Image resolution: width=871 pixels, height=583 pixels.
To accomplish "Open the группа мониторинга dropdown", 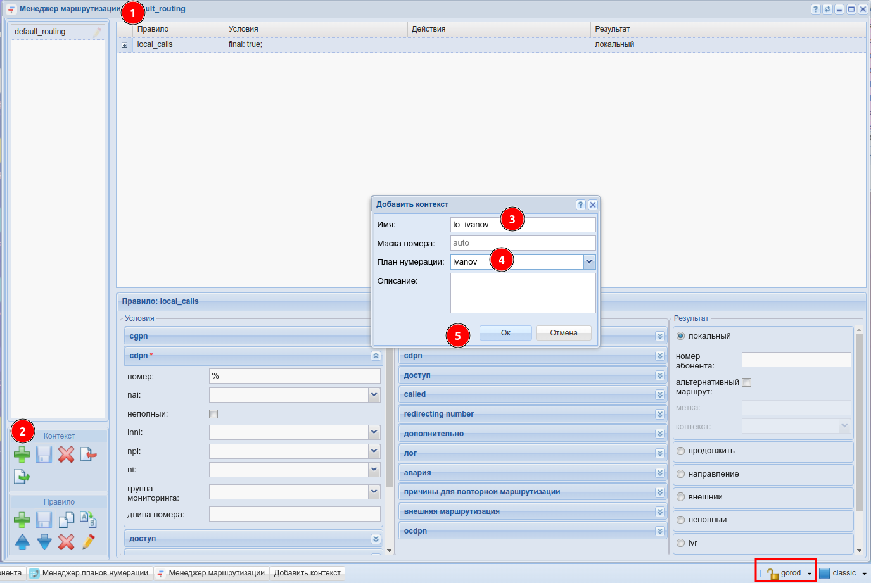I will (x=374, y=492).
